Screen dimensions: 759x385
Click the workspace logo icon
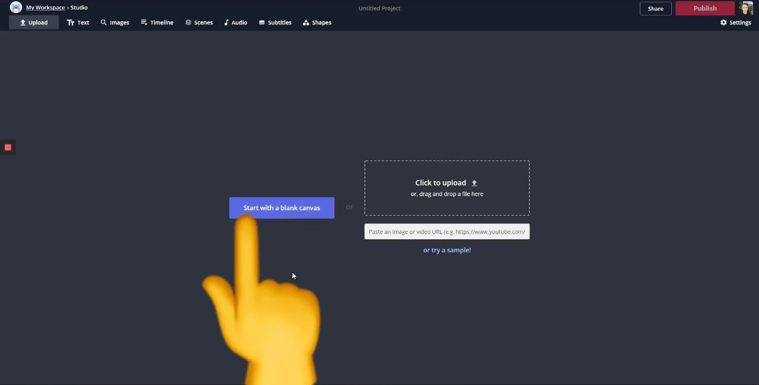[16, 8]
